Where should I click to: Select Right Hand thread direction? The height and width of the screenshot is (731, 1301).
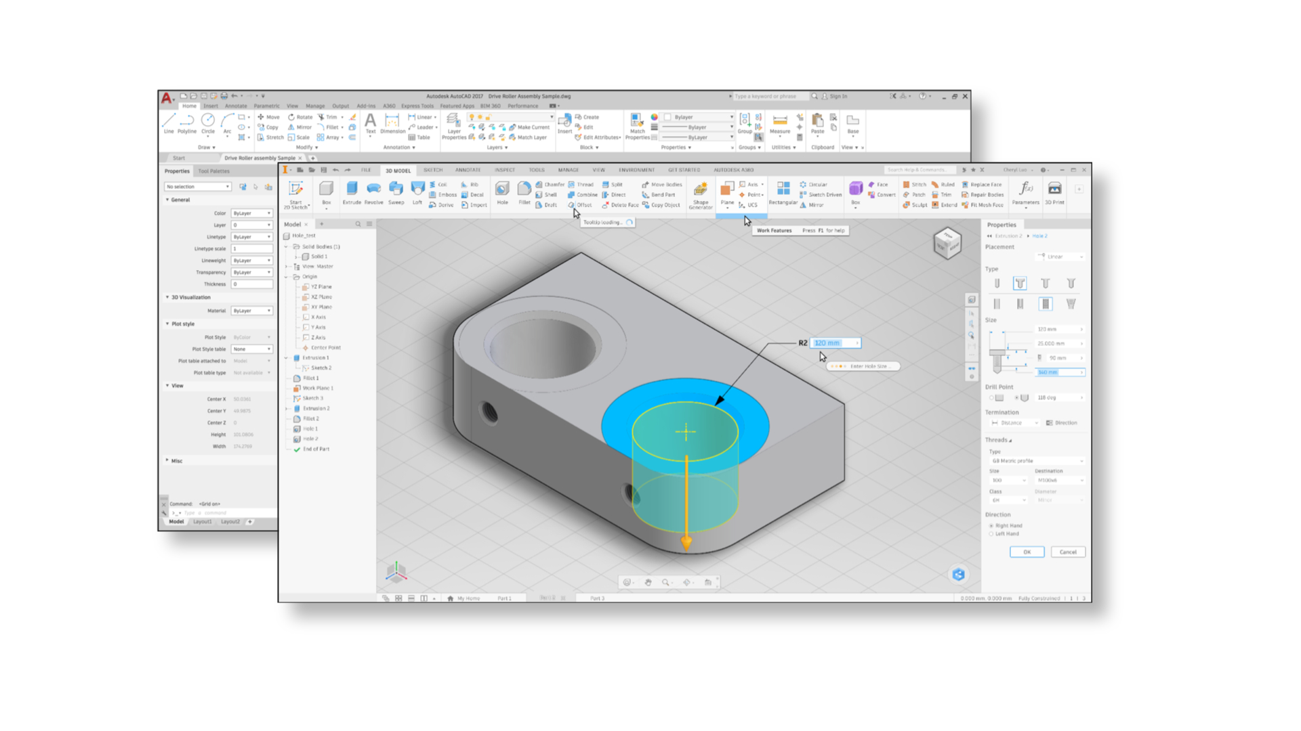click(1006, 526)
